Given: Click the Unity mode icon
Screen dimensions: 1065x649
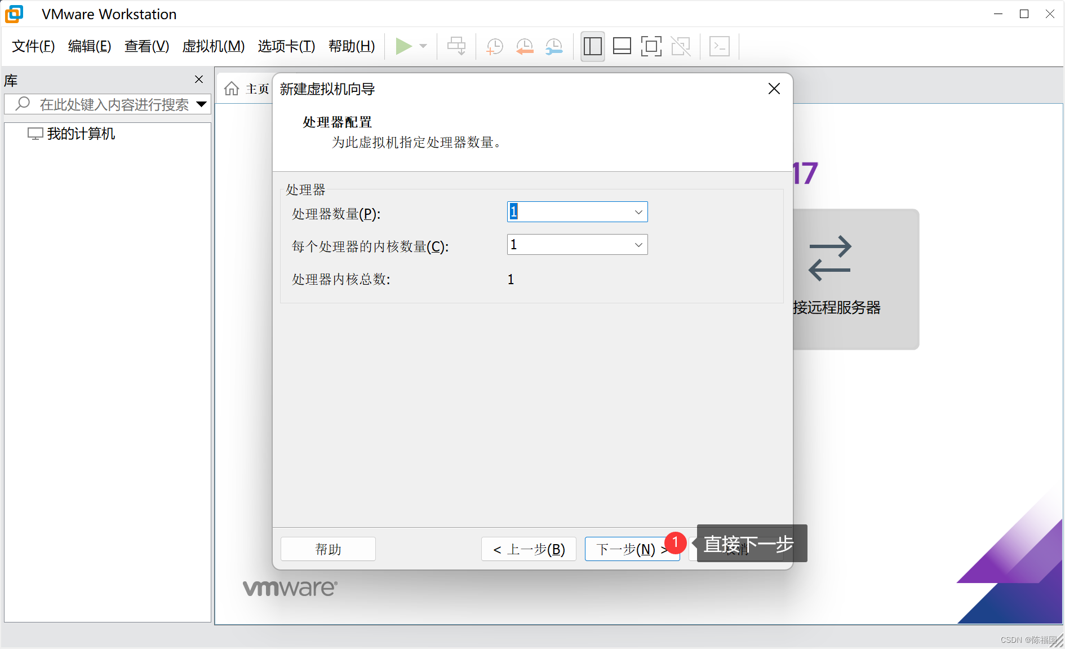Looking at the screenshot, I should click(x=681, y=46).
